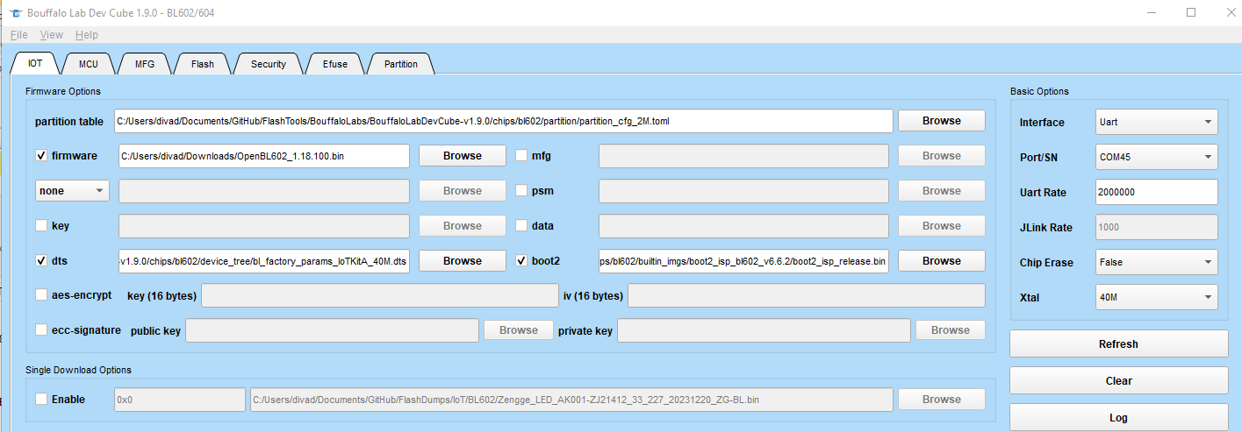The height and width of the screenshot is (432, 1242).
Task: Click the key file path field
Action: pos(264,226)
